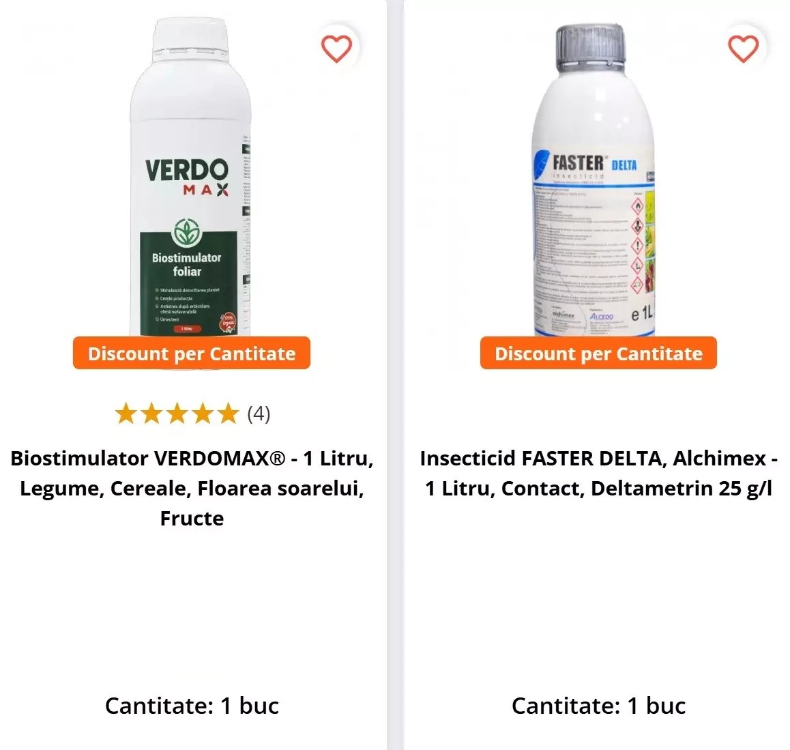The width and height of the screenshot is (790, 750).
Task: Click the fifth rating star
Action: (229, 414)
